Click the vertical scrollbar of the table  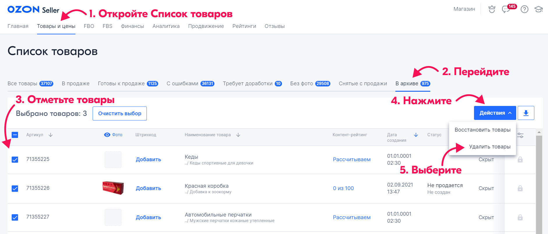[x=539, y=183]
